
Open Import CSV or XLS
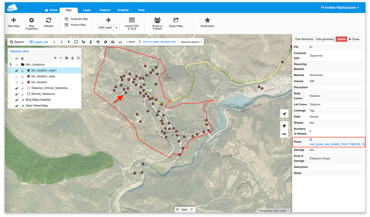132,20
